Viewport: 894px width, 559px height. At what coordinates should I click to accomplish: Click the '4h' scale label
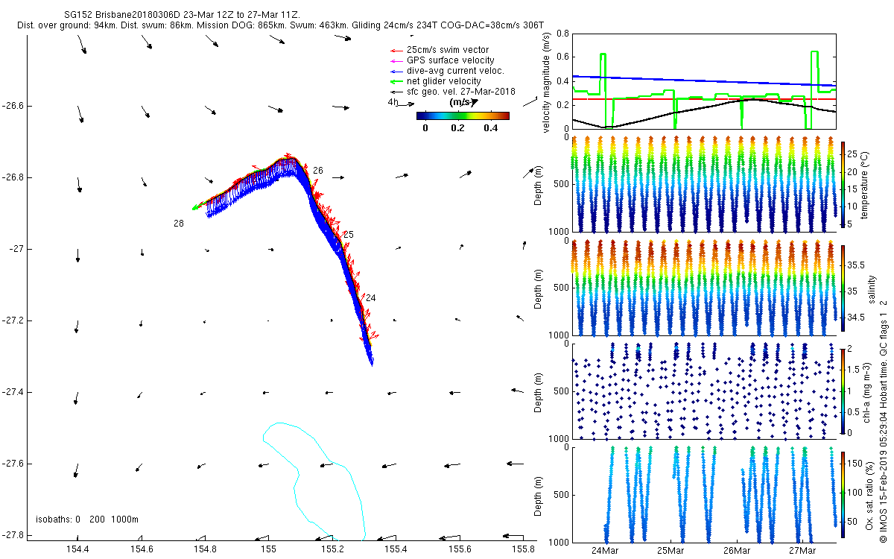click(x=393, y=102)
